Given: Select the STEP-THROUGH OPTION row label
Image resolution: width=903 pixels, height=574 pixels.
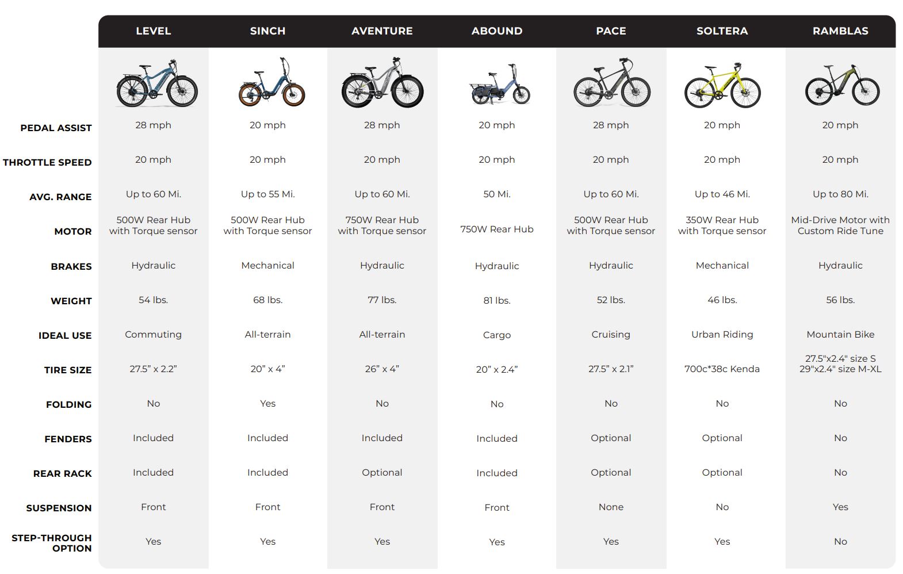Looking at the screenshot, I should [52, 543].
